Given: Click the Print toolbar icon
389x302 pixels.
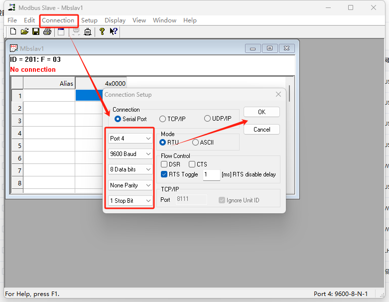Looking at the screenshot, I should [x=47, y=31].
